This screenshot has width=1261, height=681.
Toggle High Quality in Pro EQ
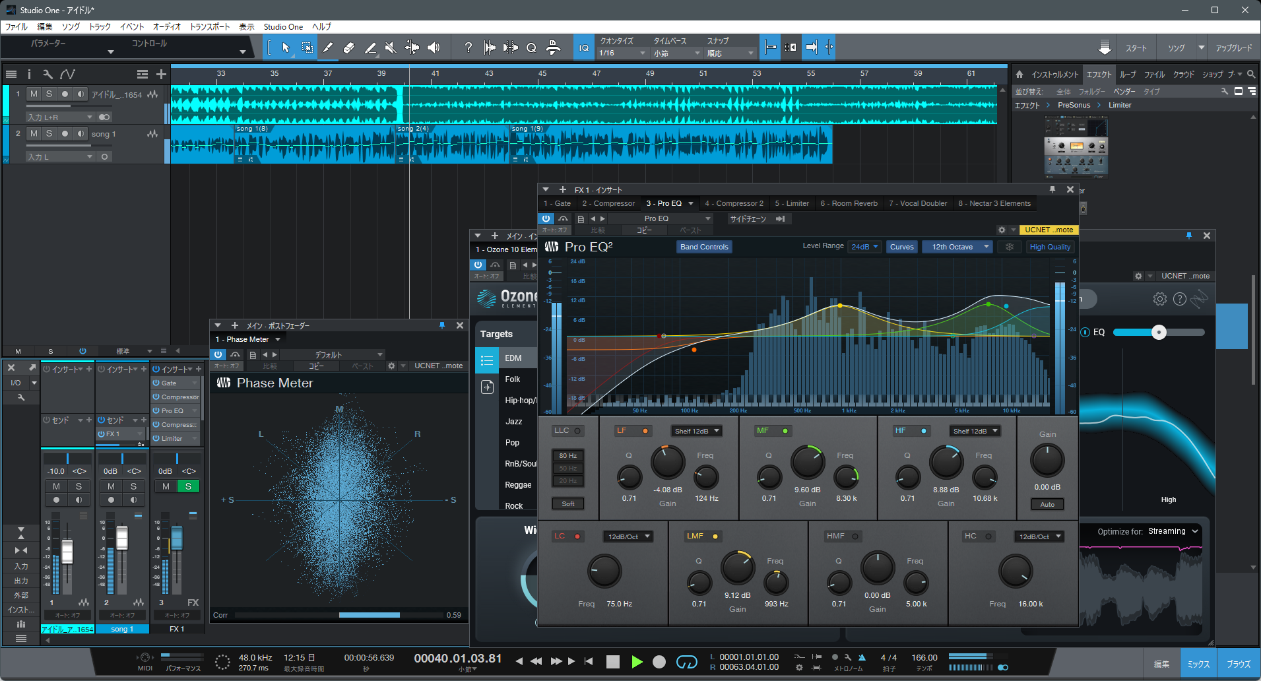[x=1050, y=247]
